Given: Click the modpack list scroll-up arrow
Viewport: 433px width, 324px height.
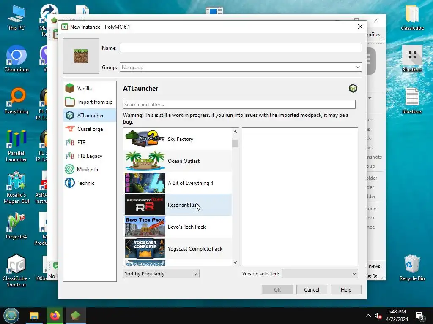Looking at the screenshot, I should [x=235, y=132].
